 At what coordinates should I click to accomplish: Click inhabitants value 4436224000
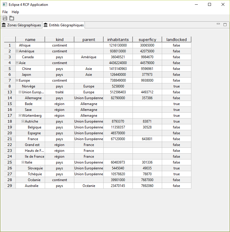pyautogui.click(x=118, y=63)
